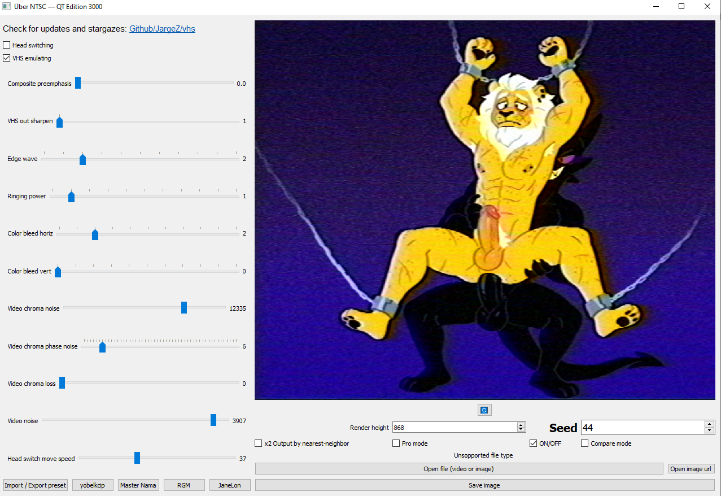Click the Edge wave slider handle
Screen dimensions: 721x496
82,159
